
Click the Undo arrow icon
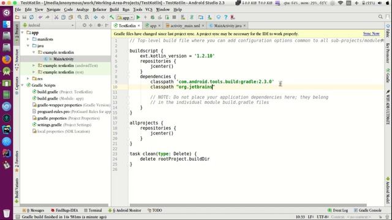coord(40,17)
